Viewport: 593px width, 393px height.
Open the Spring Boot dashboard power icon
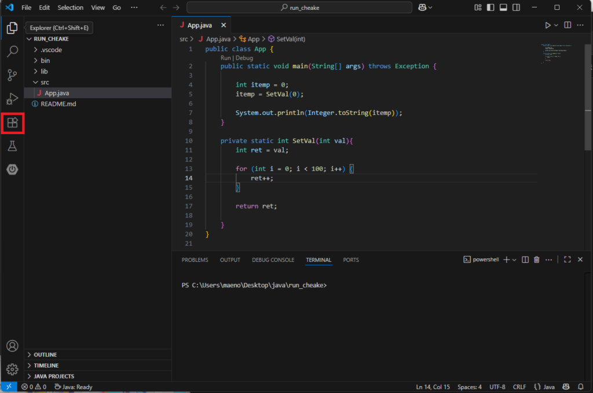(x=12, y=169)
